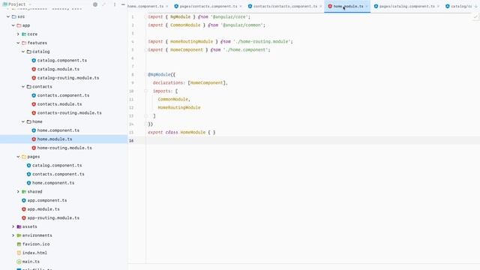480x270 pixels.
Task: Switch to pages/catalog.component.ts tab
Action: (x=406, y=6)
